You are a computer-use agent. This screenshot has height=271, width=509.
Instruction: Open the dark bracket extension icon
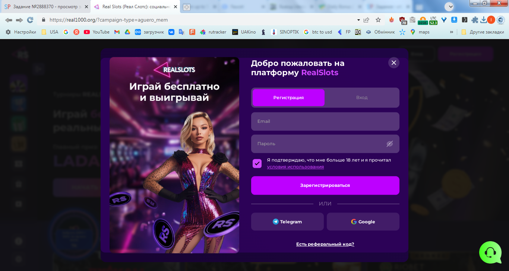465,20
